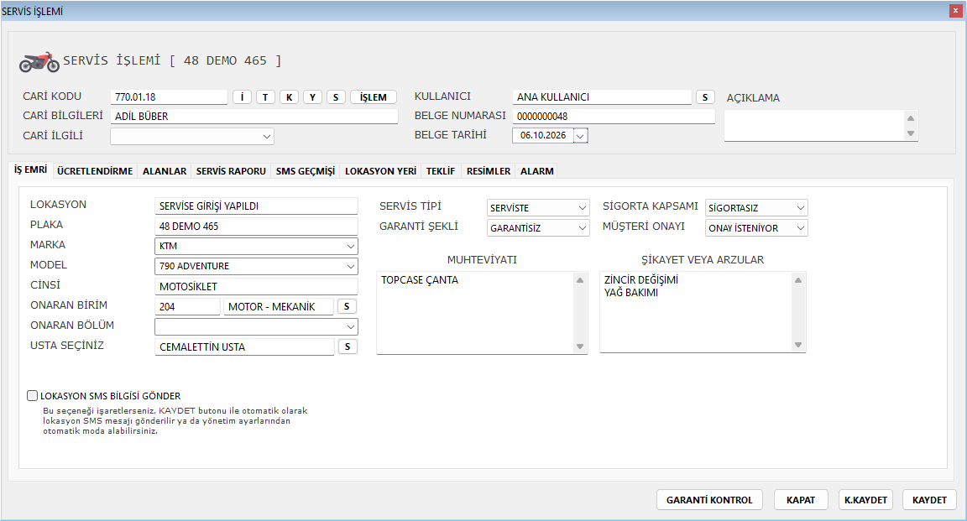Expand the ONARAN BÖLÜM dropdown
967x521 pixels.
pos(350,327)
